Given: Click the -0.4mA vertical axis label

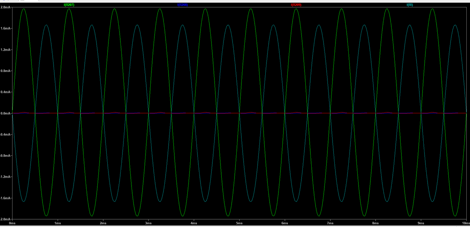Looking at the screenshot, I should [5, 134].
